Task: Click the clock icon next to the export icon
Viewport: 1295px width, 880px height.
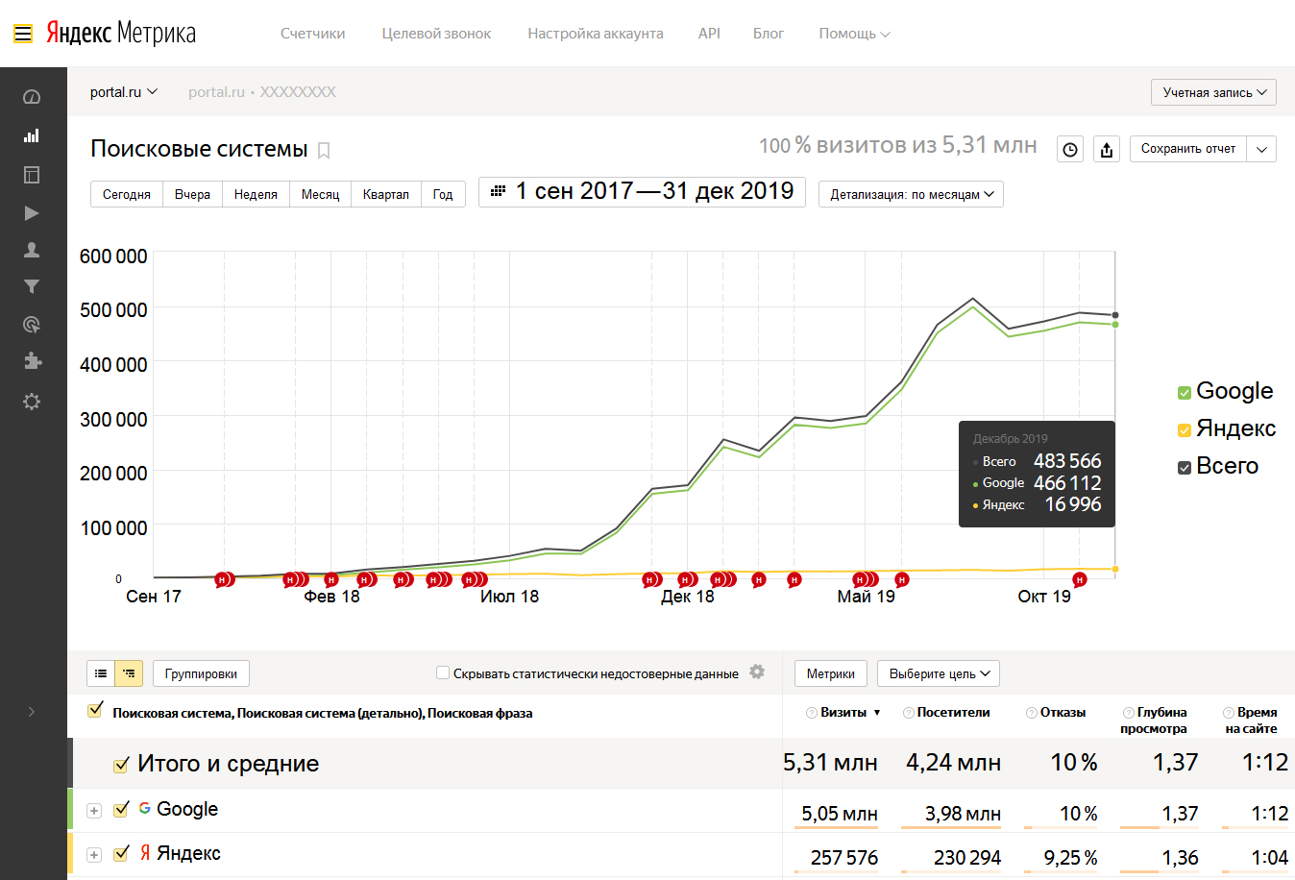Action: (1070, 149)
